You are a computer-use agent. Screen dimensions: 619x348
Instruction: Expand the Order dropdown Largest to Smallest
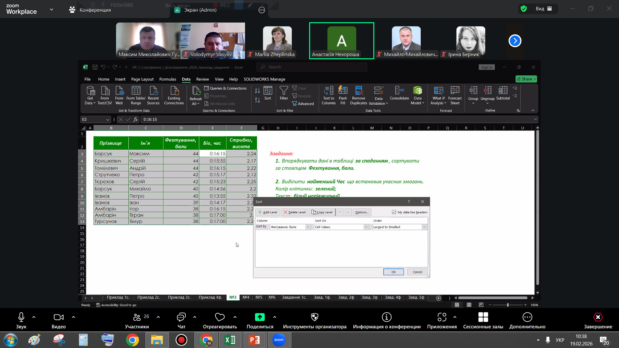(x=424, y=227)
